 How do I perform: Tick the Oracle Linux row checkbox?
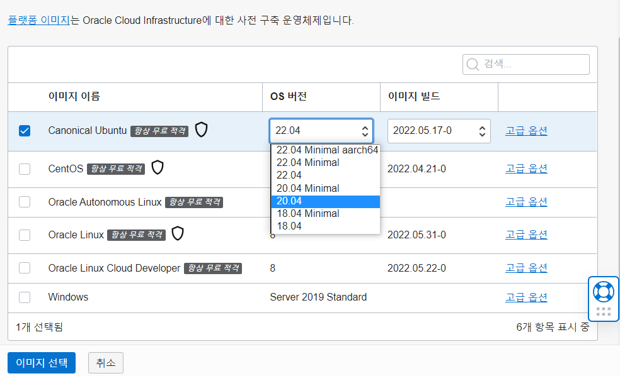click(25, 235)
